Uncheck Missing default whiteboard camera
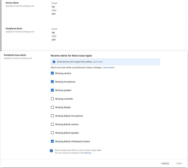This screenshot has height=168, width=188. point(52,141)
